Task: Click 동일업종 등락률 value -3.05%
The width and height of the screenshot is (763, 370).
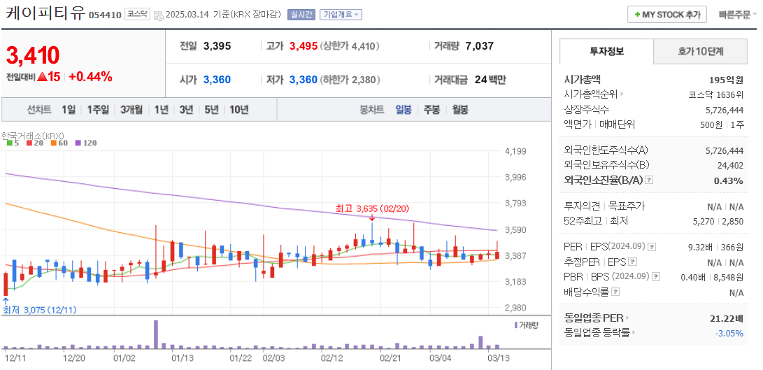Action: point(729,334)
